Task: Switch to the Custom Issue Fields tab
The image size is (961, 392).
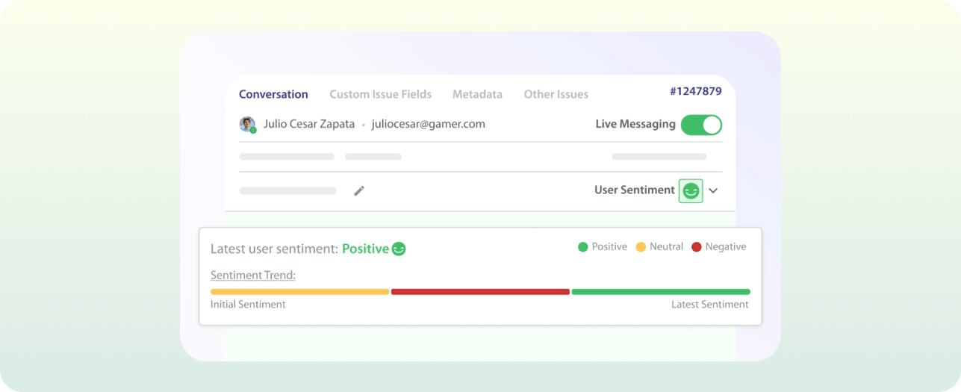Action: click(380, 94)
